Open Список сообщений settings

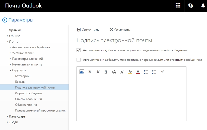pyautogui.click(x=28, y=99)
